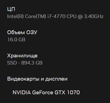110x103 pixels.
Task: Click the GTX text in GPU name
Action: [60, 92]
